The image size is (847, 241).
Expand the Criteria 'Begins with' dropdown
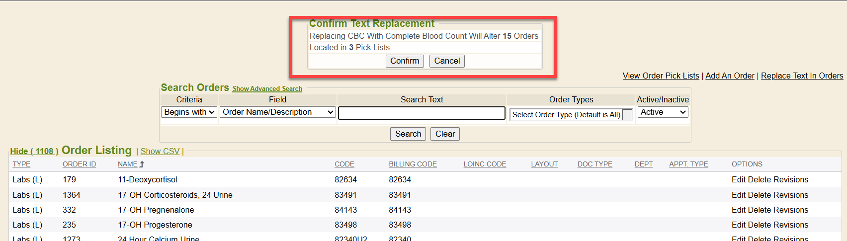tap(189, 112)
